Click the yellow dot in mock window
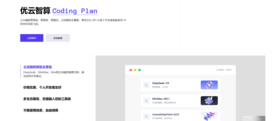The image size is (273, 121). (135, 70)
